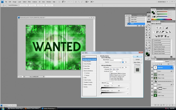Select the Pen tool
The image size is (176, 110).
pyautogui.click(x=147, y=43)
